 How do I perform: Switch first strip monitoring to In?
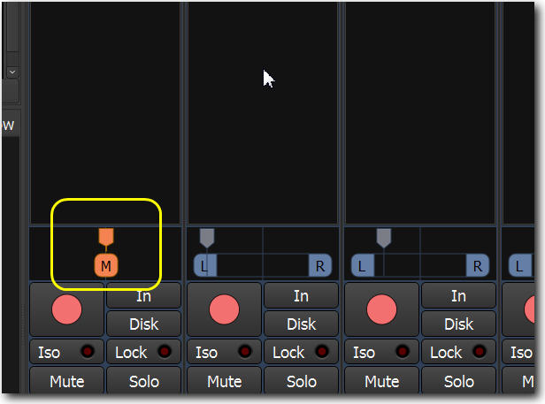[144, 296]
